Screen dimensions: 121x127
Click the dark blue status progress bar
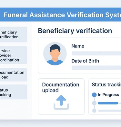(x=108, y=103)
